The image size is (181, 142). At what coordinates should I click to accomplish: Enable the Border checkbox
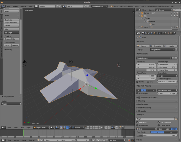pyautogui.click(x=137, y=82)
